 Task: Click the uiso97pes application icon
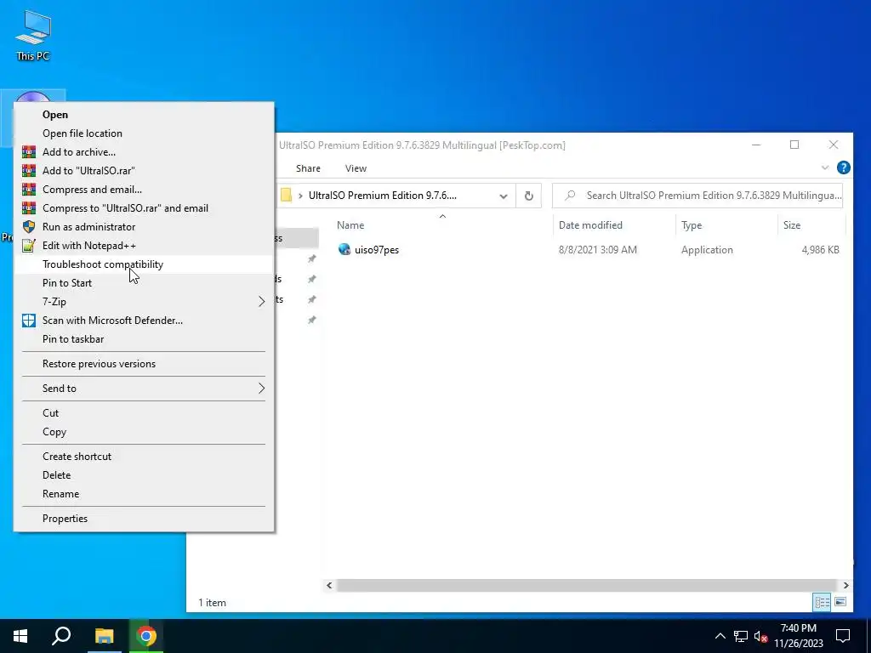tap(344, 249)
